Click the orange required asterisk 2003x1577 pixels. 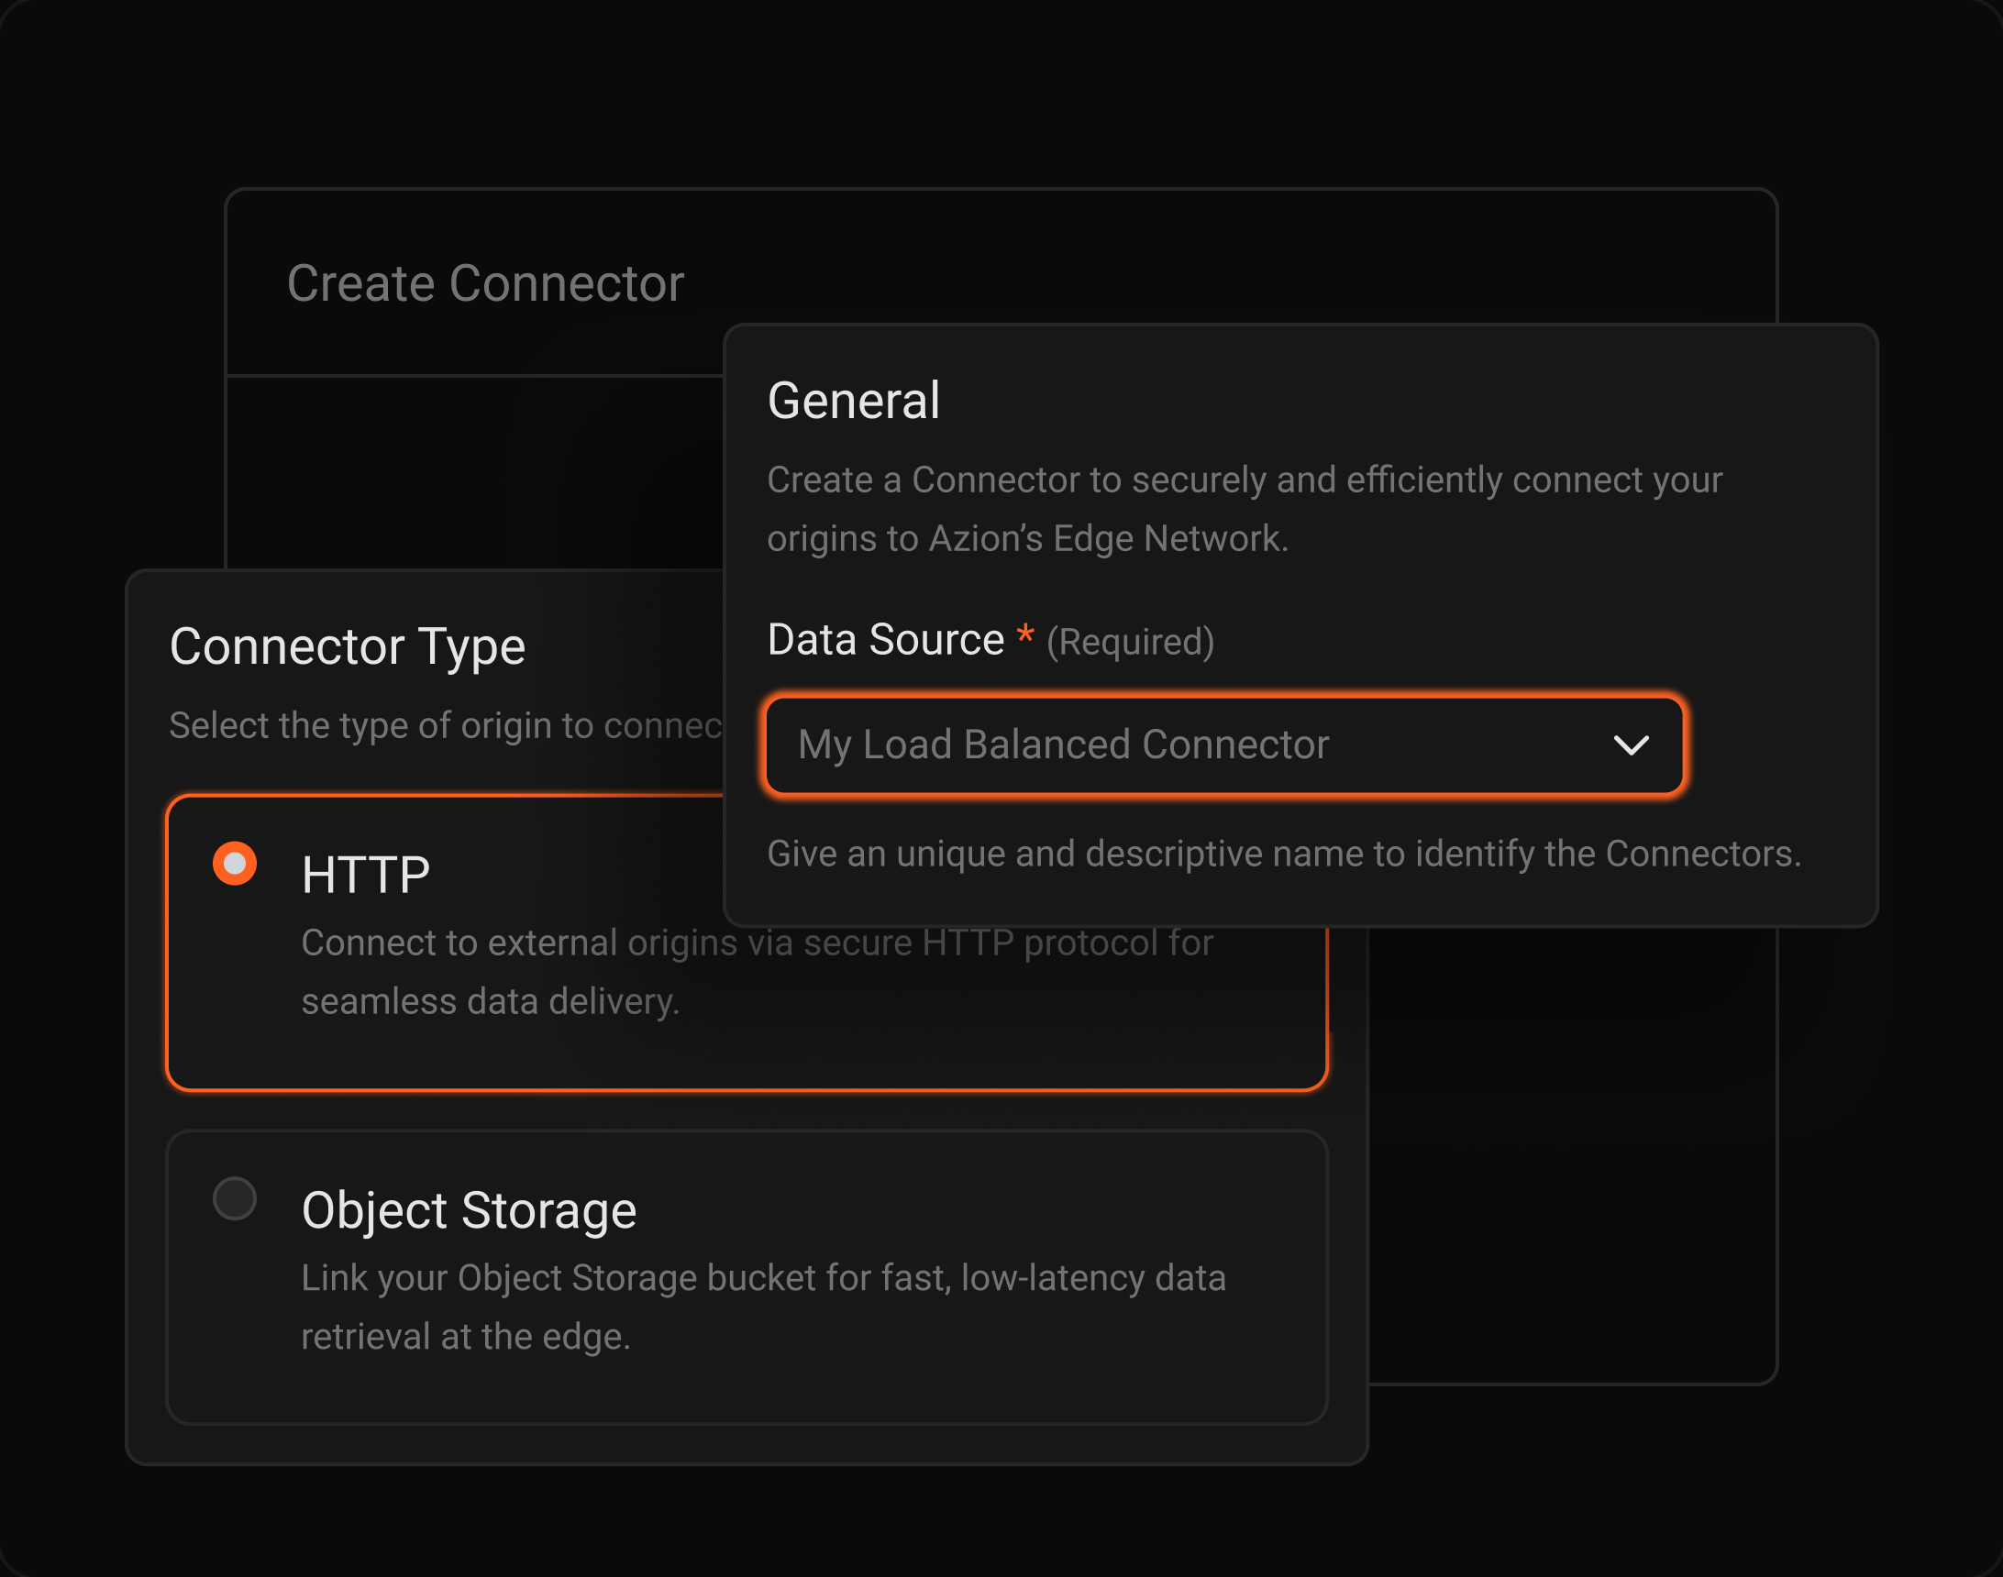[x=1024, y=636]
